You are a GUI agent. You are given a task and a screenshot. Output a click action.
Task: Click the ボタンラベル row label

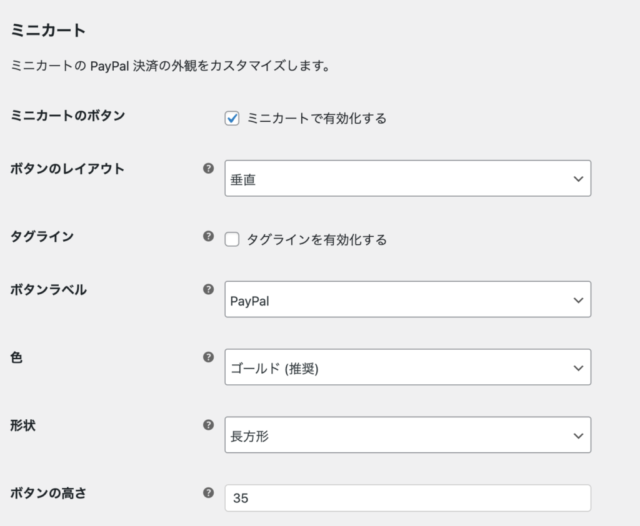(49, 290)
